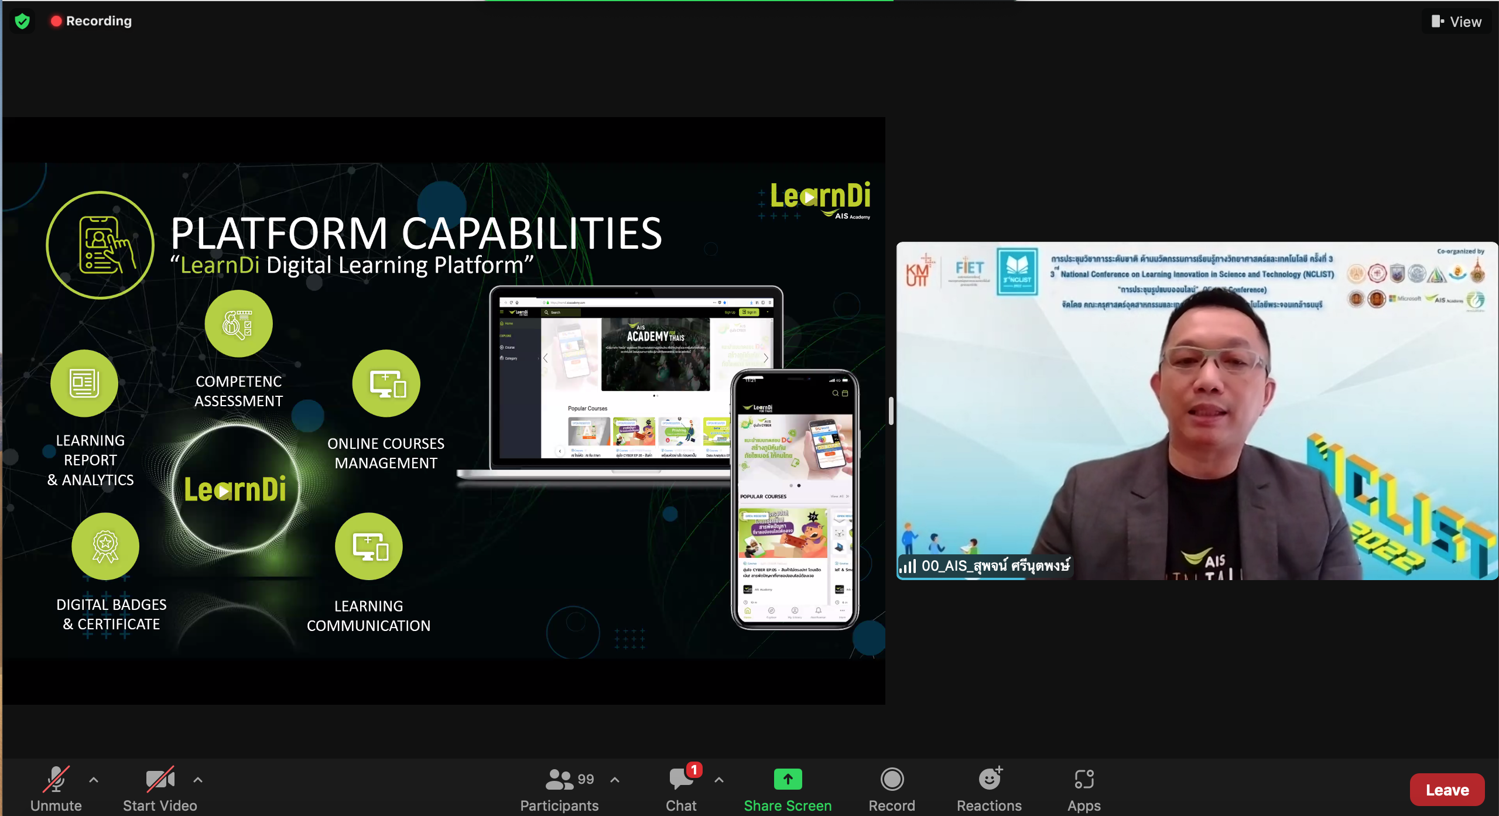Screen dimensions: 1499x816
Task: Click the speaker name label 00_AIS
Action: pos(994,565)
